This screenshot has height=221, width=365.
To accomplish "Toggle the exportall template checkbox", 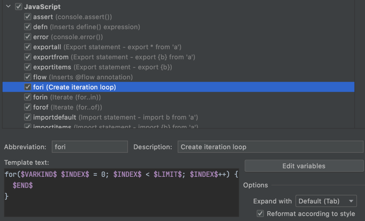I will (28, 47).
